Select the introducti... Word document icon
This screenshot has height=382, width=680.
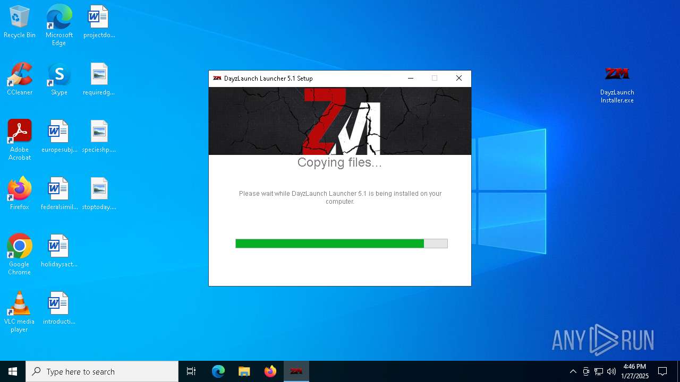pos(59,309)
